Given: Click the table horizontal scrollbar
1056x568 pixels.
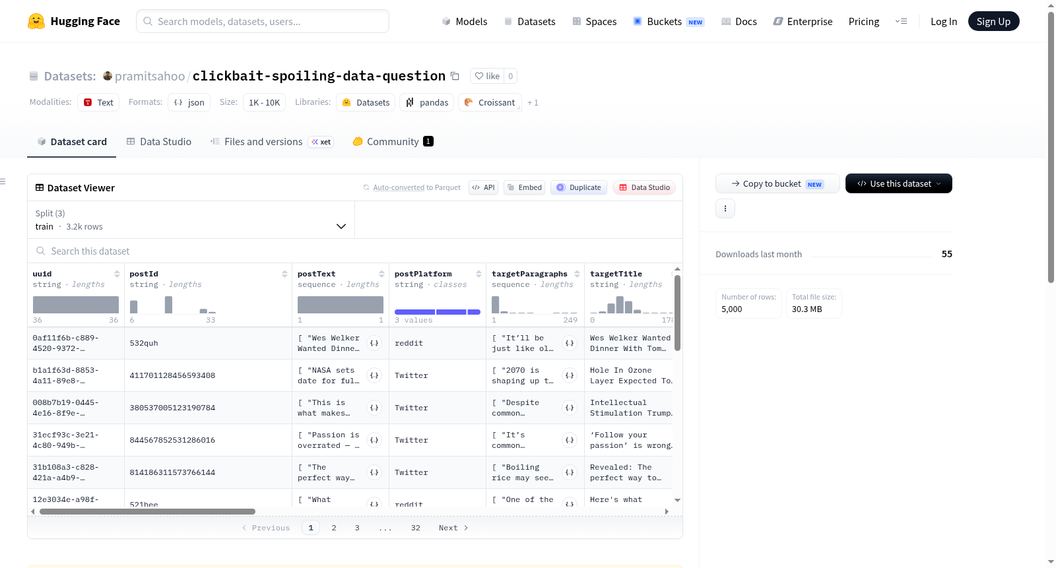Looking at the screenshot, I should click(147, 511).
